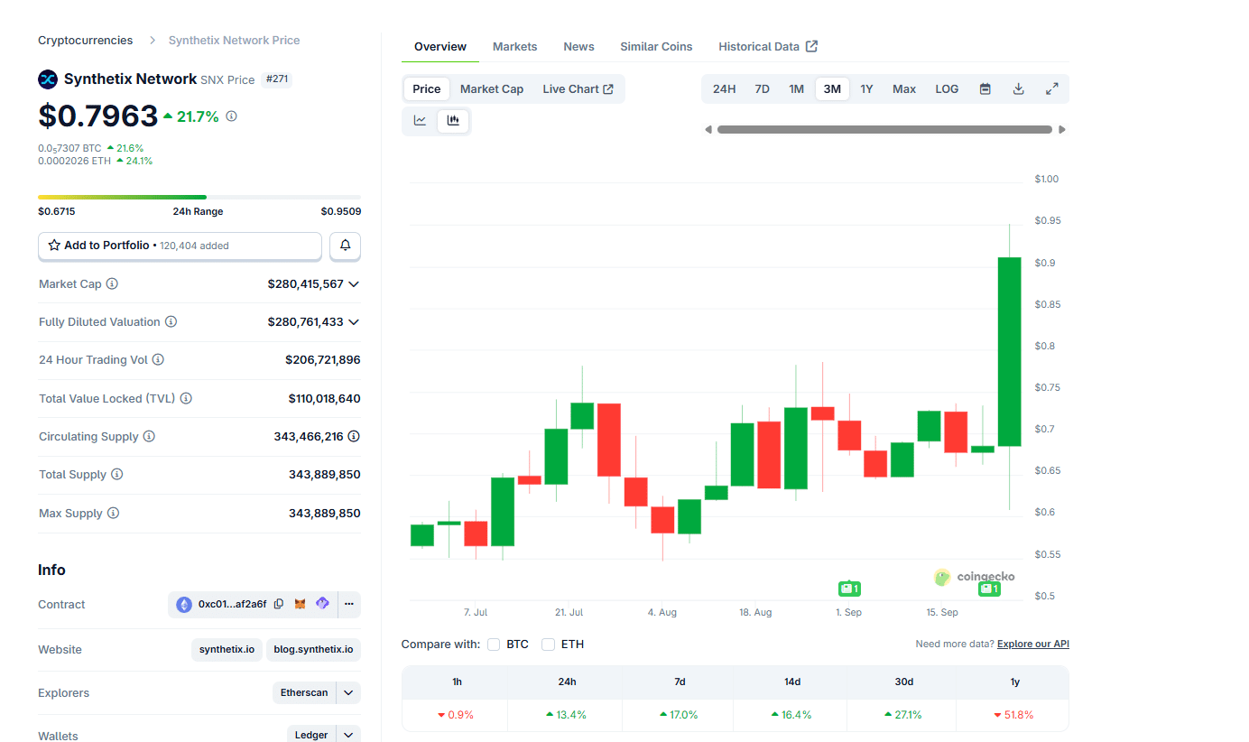Screen dimensions: 1249x742
Task: Click the info icon next to 24 Hour Trading Vol
Action: (158, 360)
